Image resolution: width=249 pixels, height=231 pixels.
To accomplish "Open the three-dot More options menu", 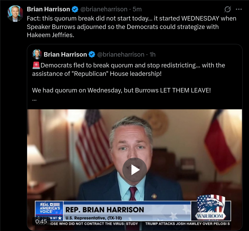I will click(239, 9).
